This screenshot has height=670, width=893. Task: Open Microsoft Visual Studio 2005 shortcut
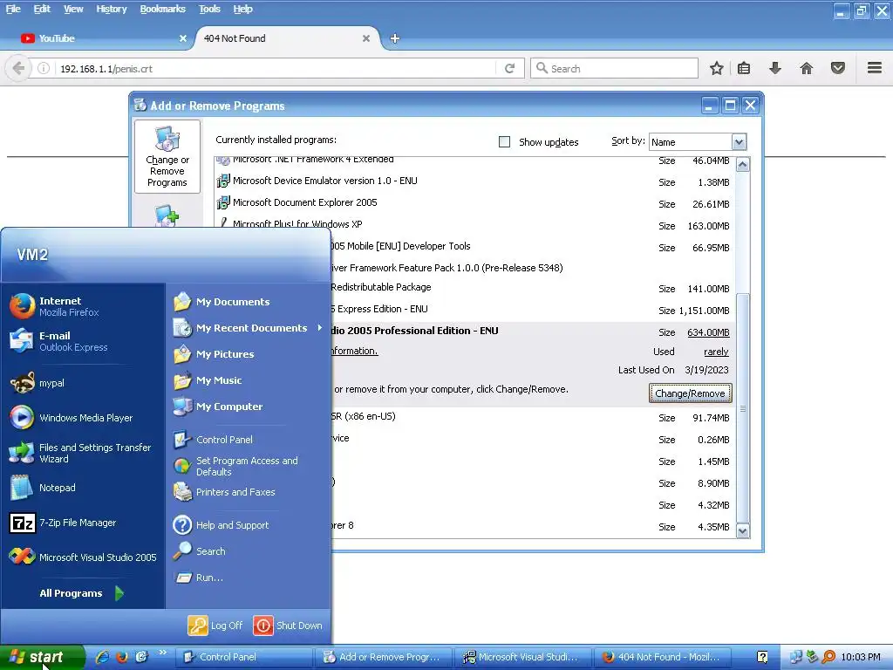[x=83, y=557]
